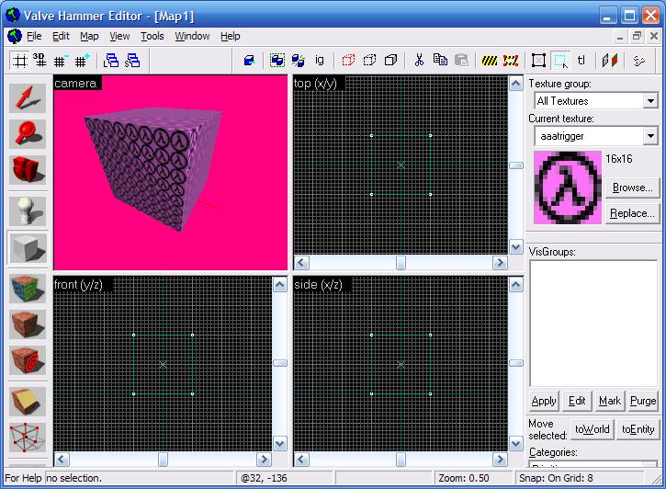Pick the Entity tool lightbulb icon
The height and width of the screenshot is (489, 666).
pyautogui.click(x=28, y=211)
